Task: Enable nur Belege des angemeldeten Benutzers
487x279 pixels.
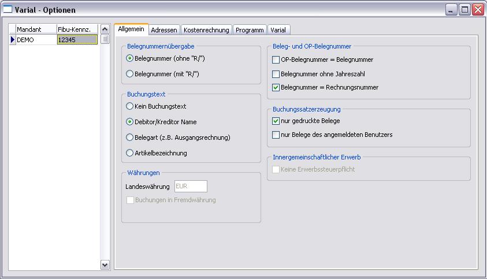Action: pos(276,135)
